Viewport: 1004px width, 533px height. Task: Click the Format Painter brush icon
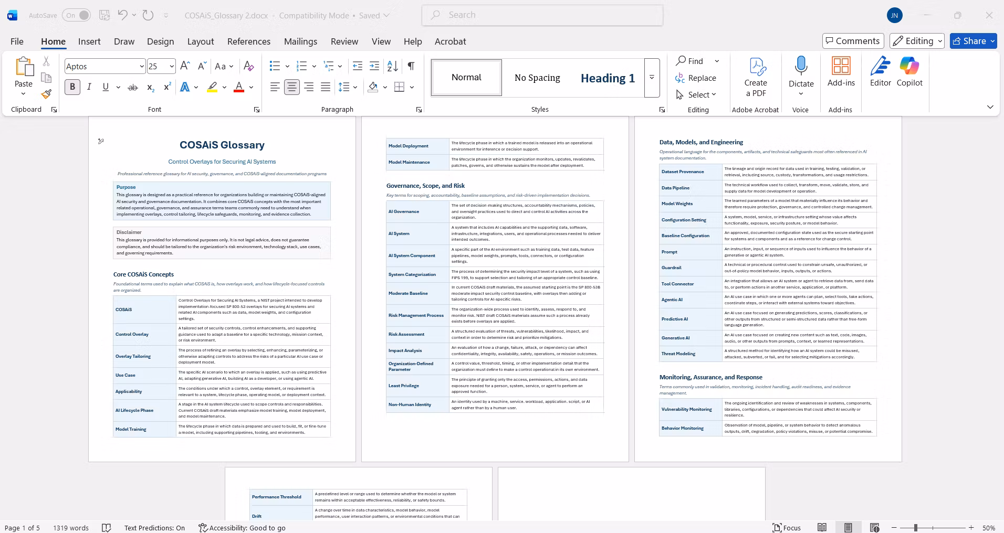[x=46, y=94]
